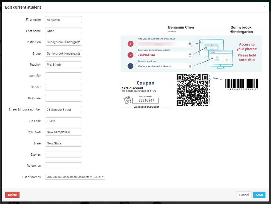Click the globe icon in the online shop row
The height and width of the screenshot is (204, 271).
click(x=190, y=44)
